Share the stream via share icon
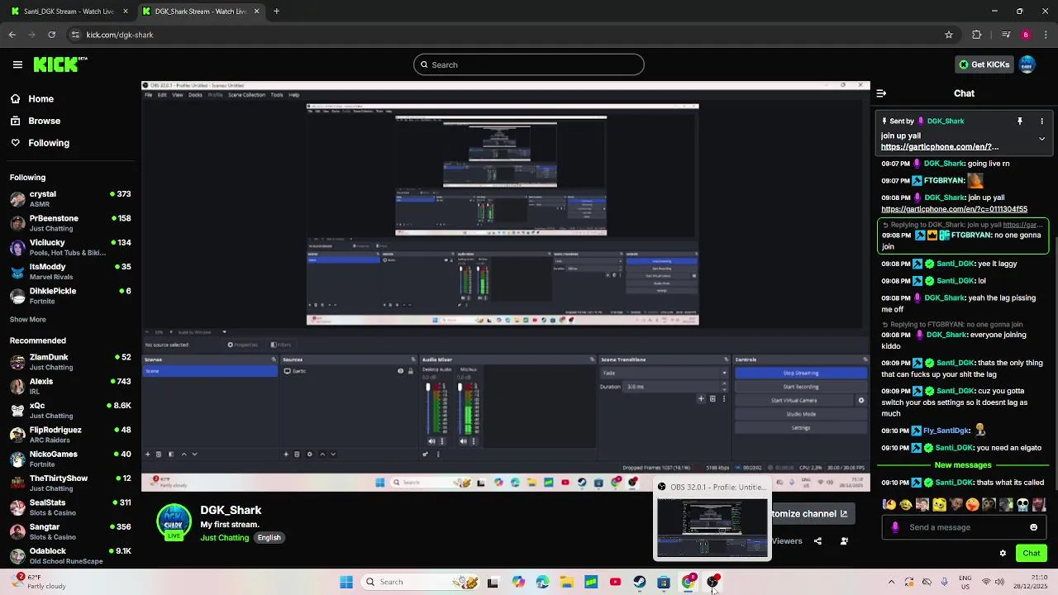 pyautogui.click(x=817, y=541)
